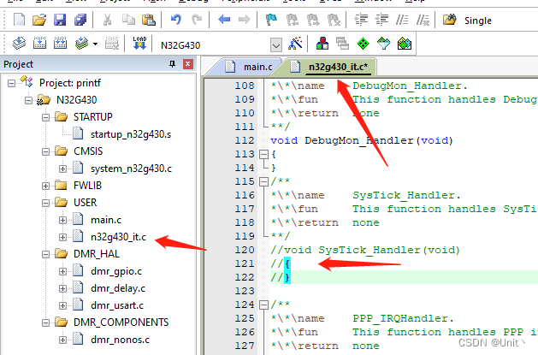Expand n32g430_it.c dependencies in tree
Screen dimensions: 538x355
pyautogui.click(x=62, y=237)
